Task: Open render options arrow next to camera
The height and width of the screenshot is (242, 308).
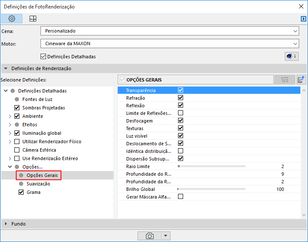Action: 165,236
